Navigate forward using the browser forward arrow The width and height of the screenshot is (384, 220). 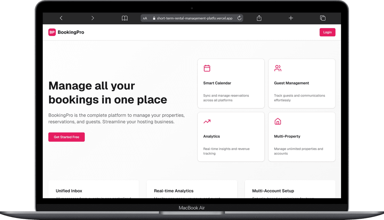tap(92, 18)
